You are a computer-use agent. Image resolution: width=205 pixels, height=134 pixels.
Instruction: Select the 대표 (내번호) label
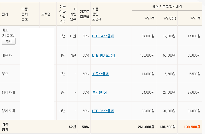pyautogui.click(x=8, y=33)
